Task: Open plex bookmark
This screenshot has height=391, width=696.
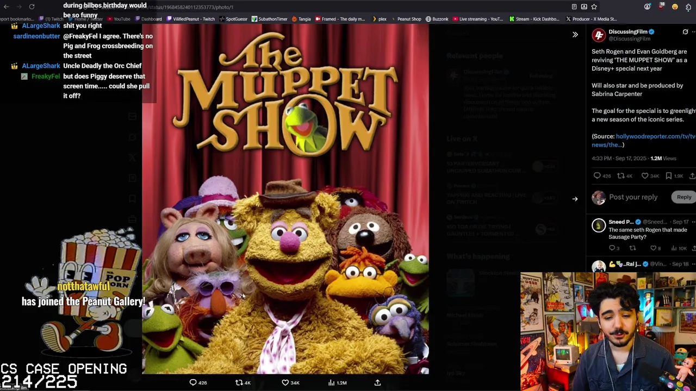Action: (379, 19)
